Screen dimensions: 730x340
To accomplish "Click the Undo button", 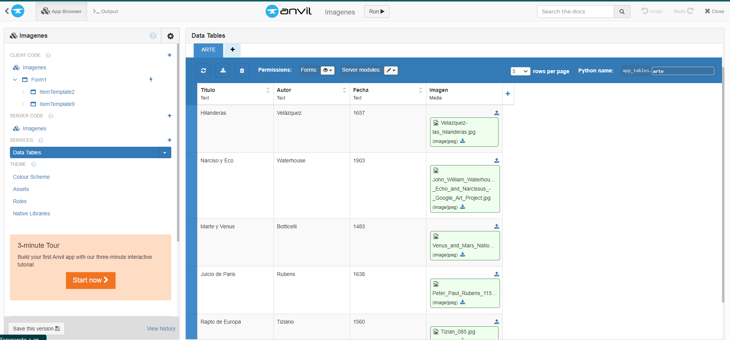I will click(652, 11).
